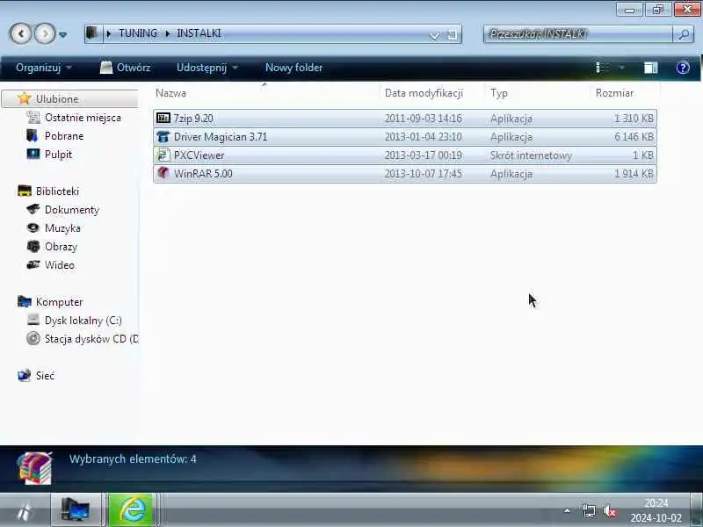Image resolution: width=703 pixels, height=527 pixels.
Task: Open the Pobrane folder in the sidebar
Action: [63, 136]
